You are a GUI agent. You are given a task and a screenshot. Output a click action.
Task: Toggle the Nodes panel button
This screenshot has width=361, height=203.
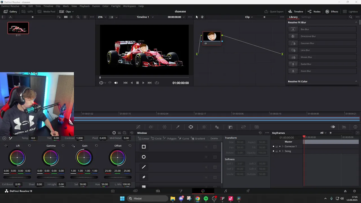(314, 12)
